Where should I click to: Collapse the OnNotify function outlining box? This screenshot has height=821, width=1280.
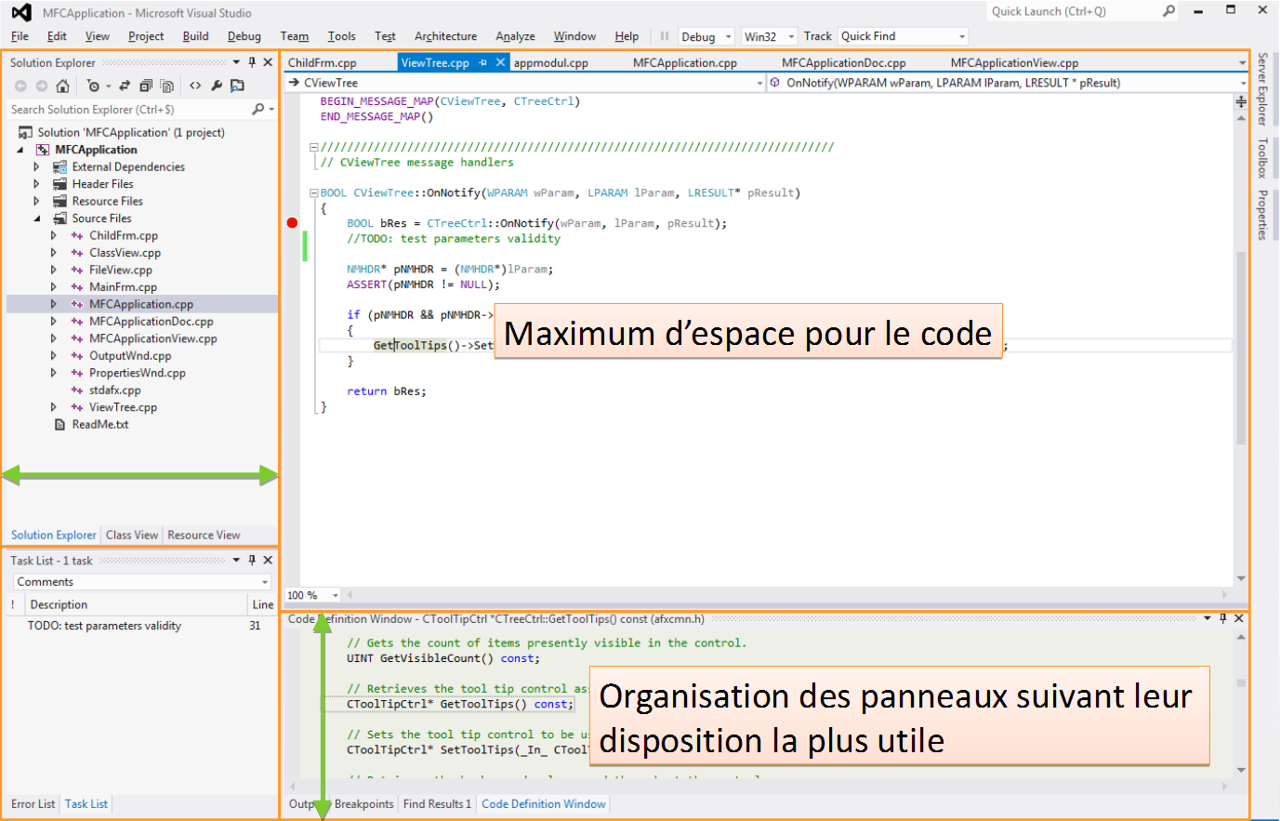pyautogui.click(x=314, y=193)
